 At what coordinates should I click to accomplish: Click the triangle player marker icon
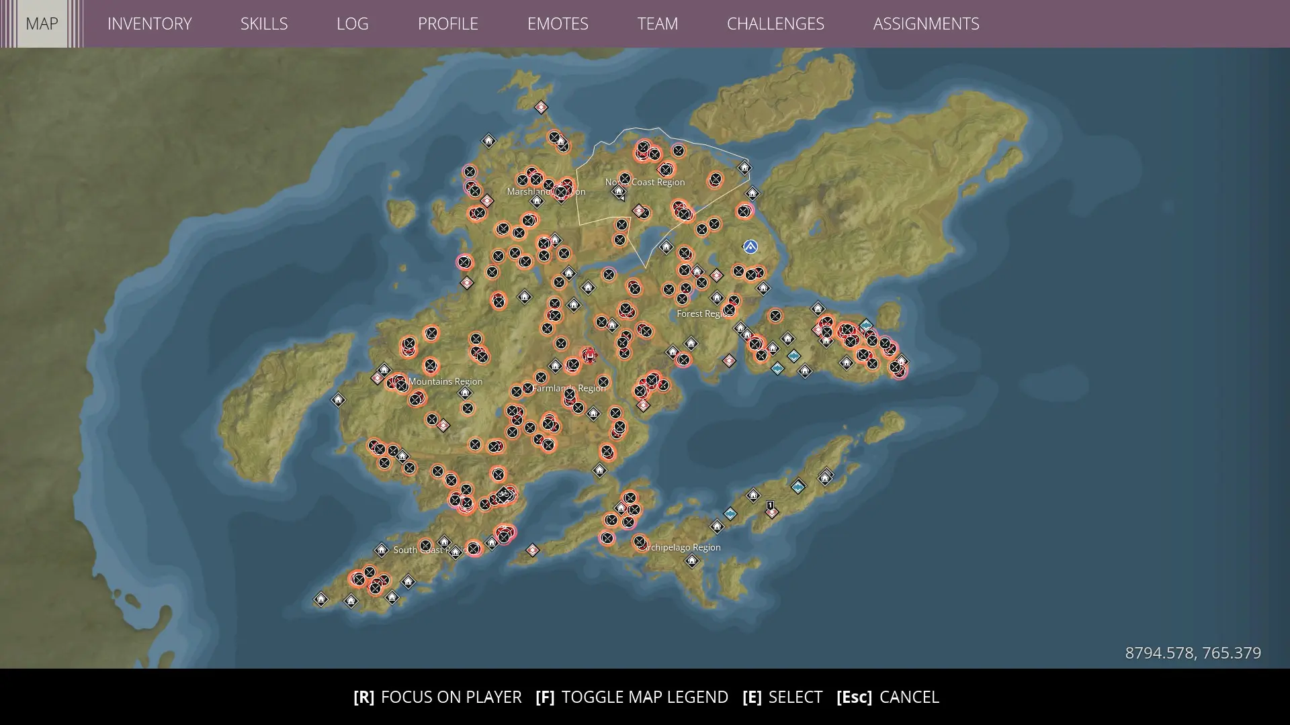(750, 246)
